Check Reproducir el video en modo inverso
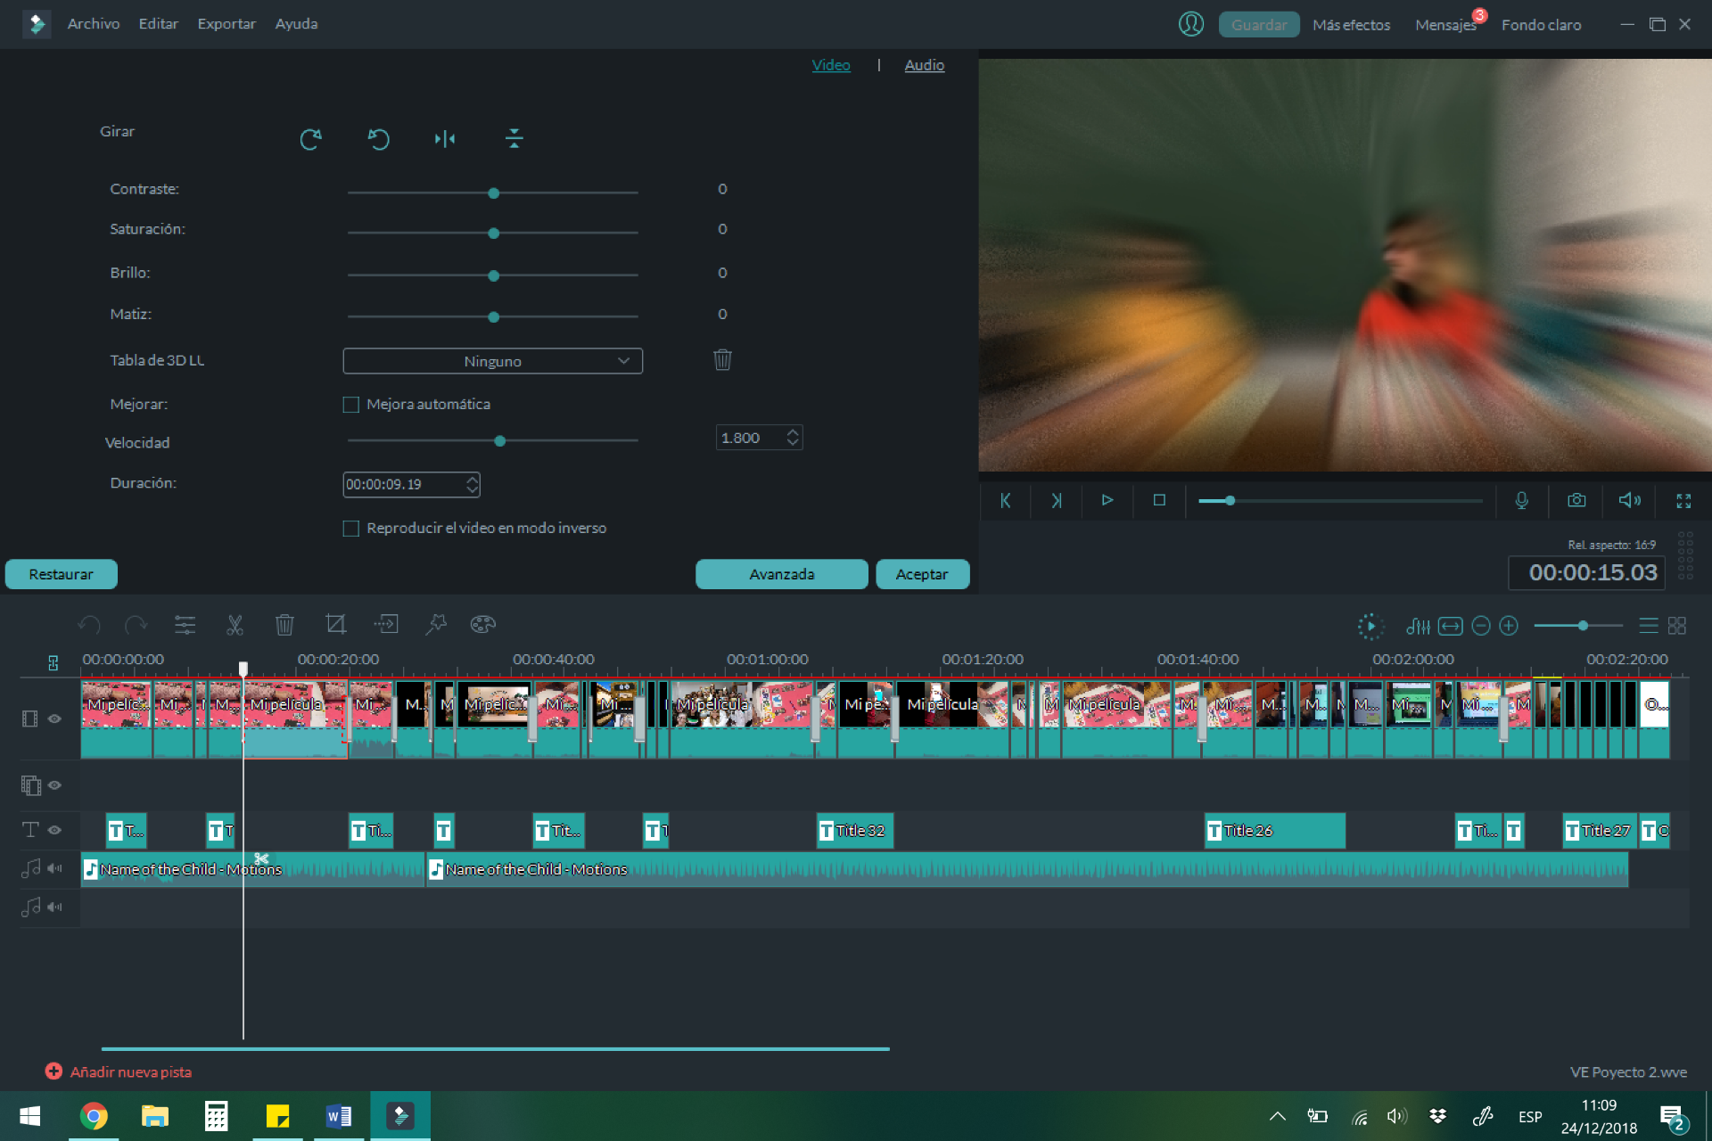Screen dimensions: 1712x1141 pos(351,529)
